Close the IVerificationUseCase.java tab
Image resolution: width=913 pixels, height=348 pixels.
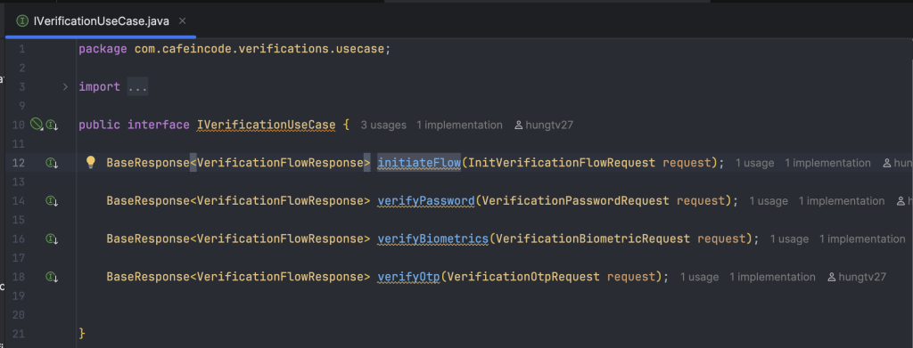click(182, 20)
